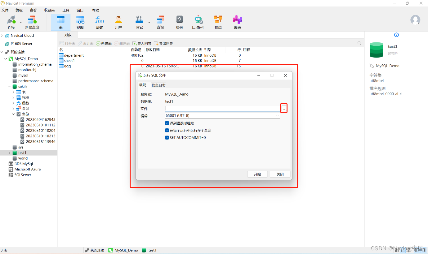Open the Connection toolbar button
The image size is (428, 254).
coord(11,22)
